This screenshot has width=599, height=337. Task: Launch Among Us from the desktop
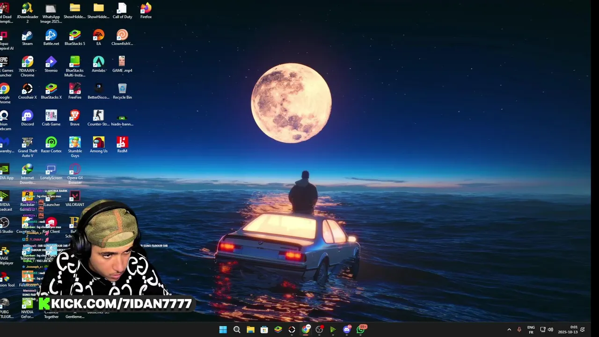click(x=98, y=145)
